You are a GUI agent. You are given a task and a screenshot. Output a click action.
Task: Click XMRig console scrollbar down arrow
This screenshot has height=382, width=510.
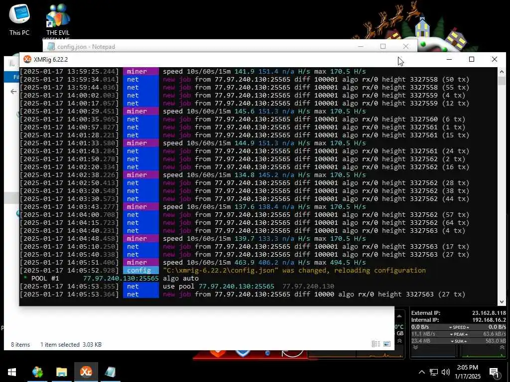tap(502, 302)
